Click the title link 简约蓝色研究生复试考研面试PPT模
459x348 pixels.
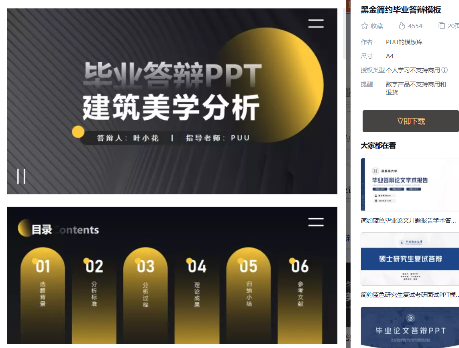pyautogui.click(x=410, y=295)
